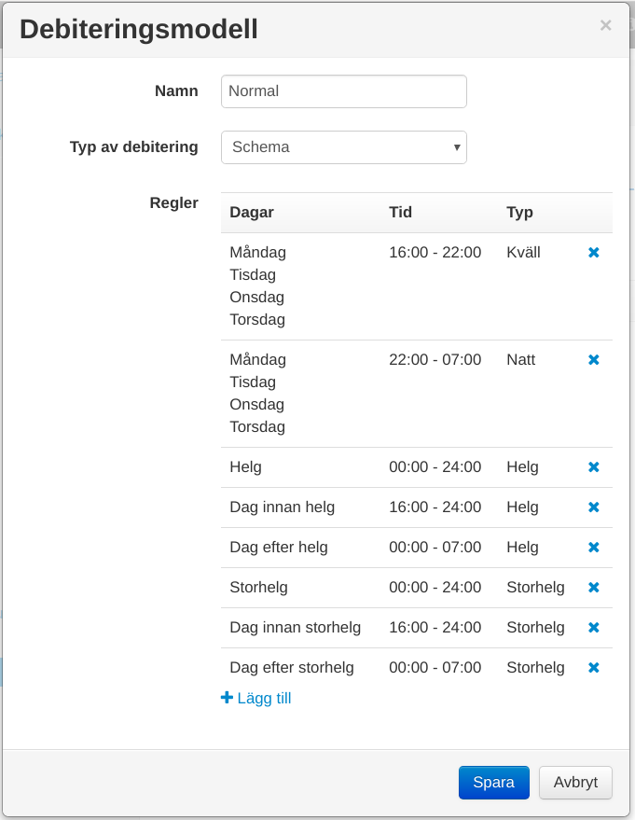Select the Storhelg day cell
Image resolution: width=635 pixels, height=820 pixels.
point(258,588)
